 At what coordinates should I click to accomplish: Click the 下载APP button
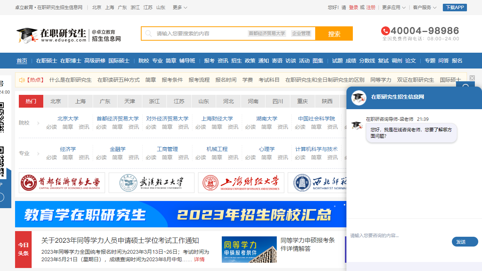455,8
